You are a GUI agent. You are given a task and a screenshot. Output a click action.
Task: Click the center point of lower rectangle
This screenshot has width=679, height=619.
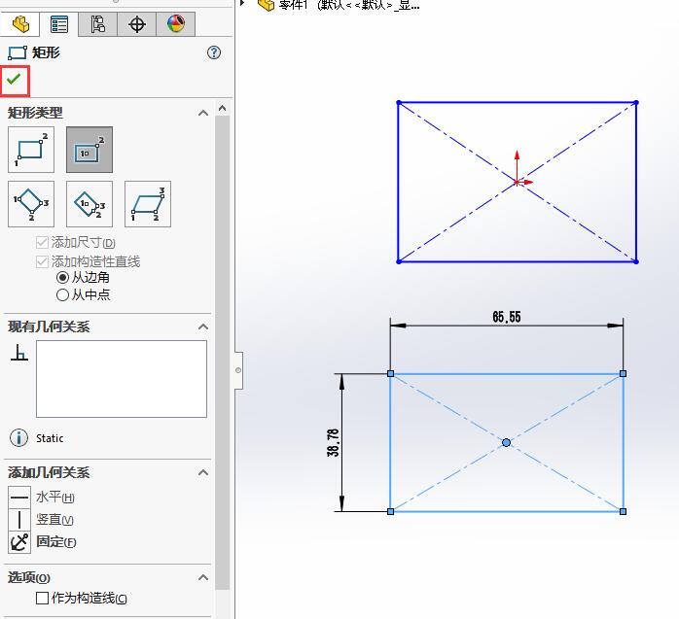click(x=506, y=442)
